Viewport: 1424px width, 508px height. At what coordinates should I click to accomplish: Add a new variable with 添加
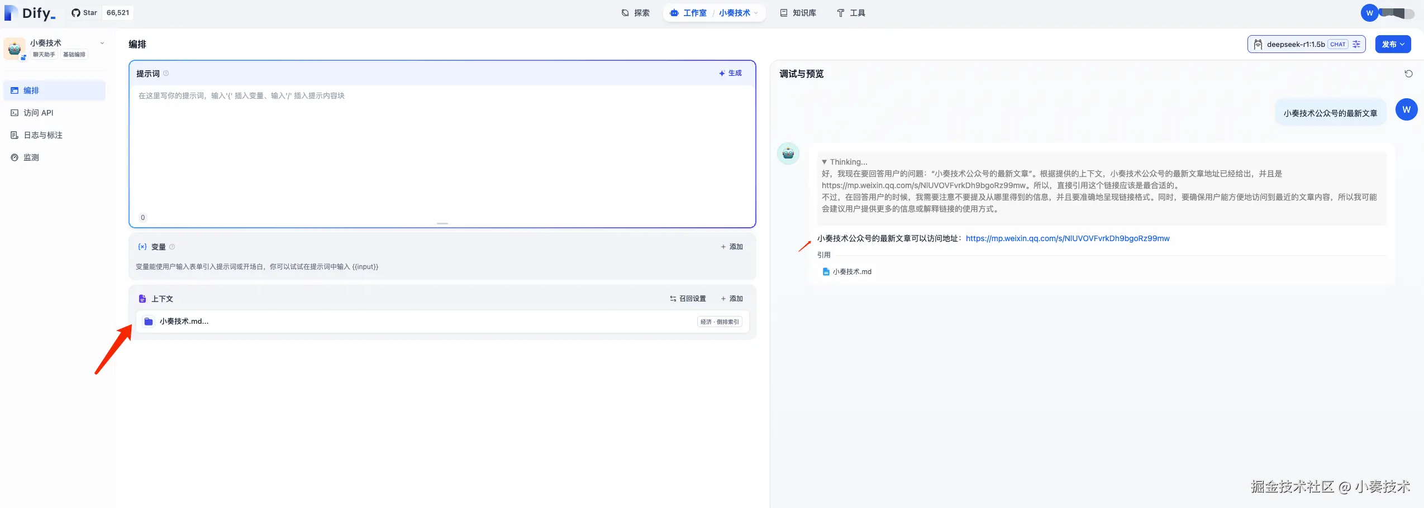coord(732,247)
